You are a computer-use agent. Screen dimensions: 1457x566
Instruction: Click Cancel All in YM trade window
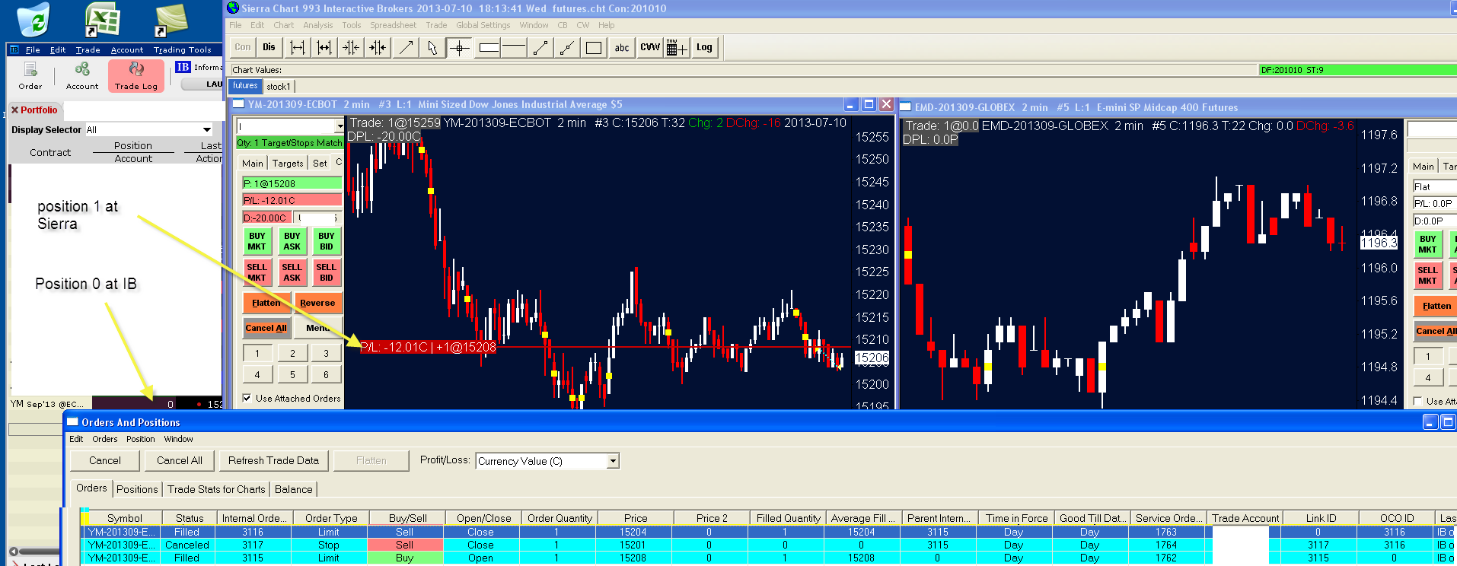point(266,328)
